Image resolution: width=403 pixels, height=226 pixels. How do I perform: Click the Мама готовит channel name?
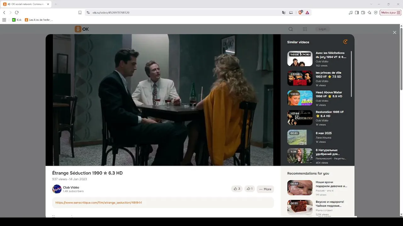[x=324, y=210]
